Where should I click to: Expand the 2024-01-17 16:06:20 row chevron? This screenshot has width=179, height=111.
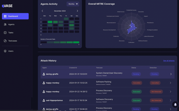171,109
